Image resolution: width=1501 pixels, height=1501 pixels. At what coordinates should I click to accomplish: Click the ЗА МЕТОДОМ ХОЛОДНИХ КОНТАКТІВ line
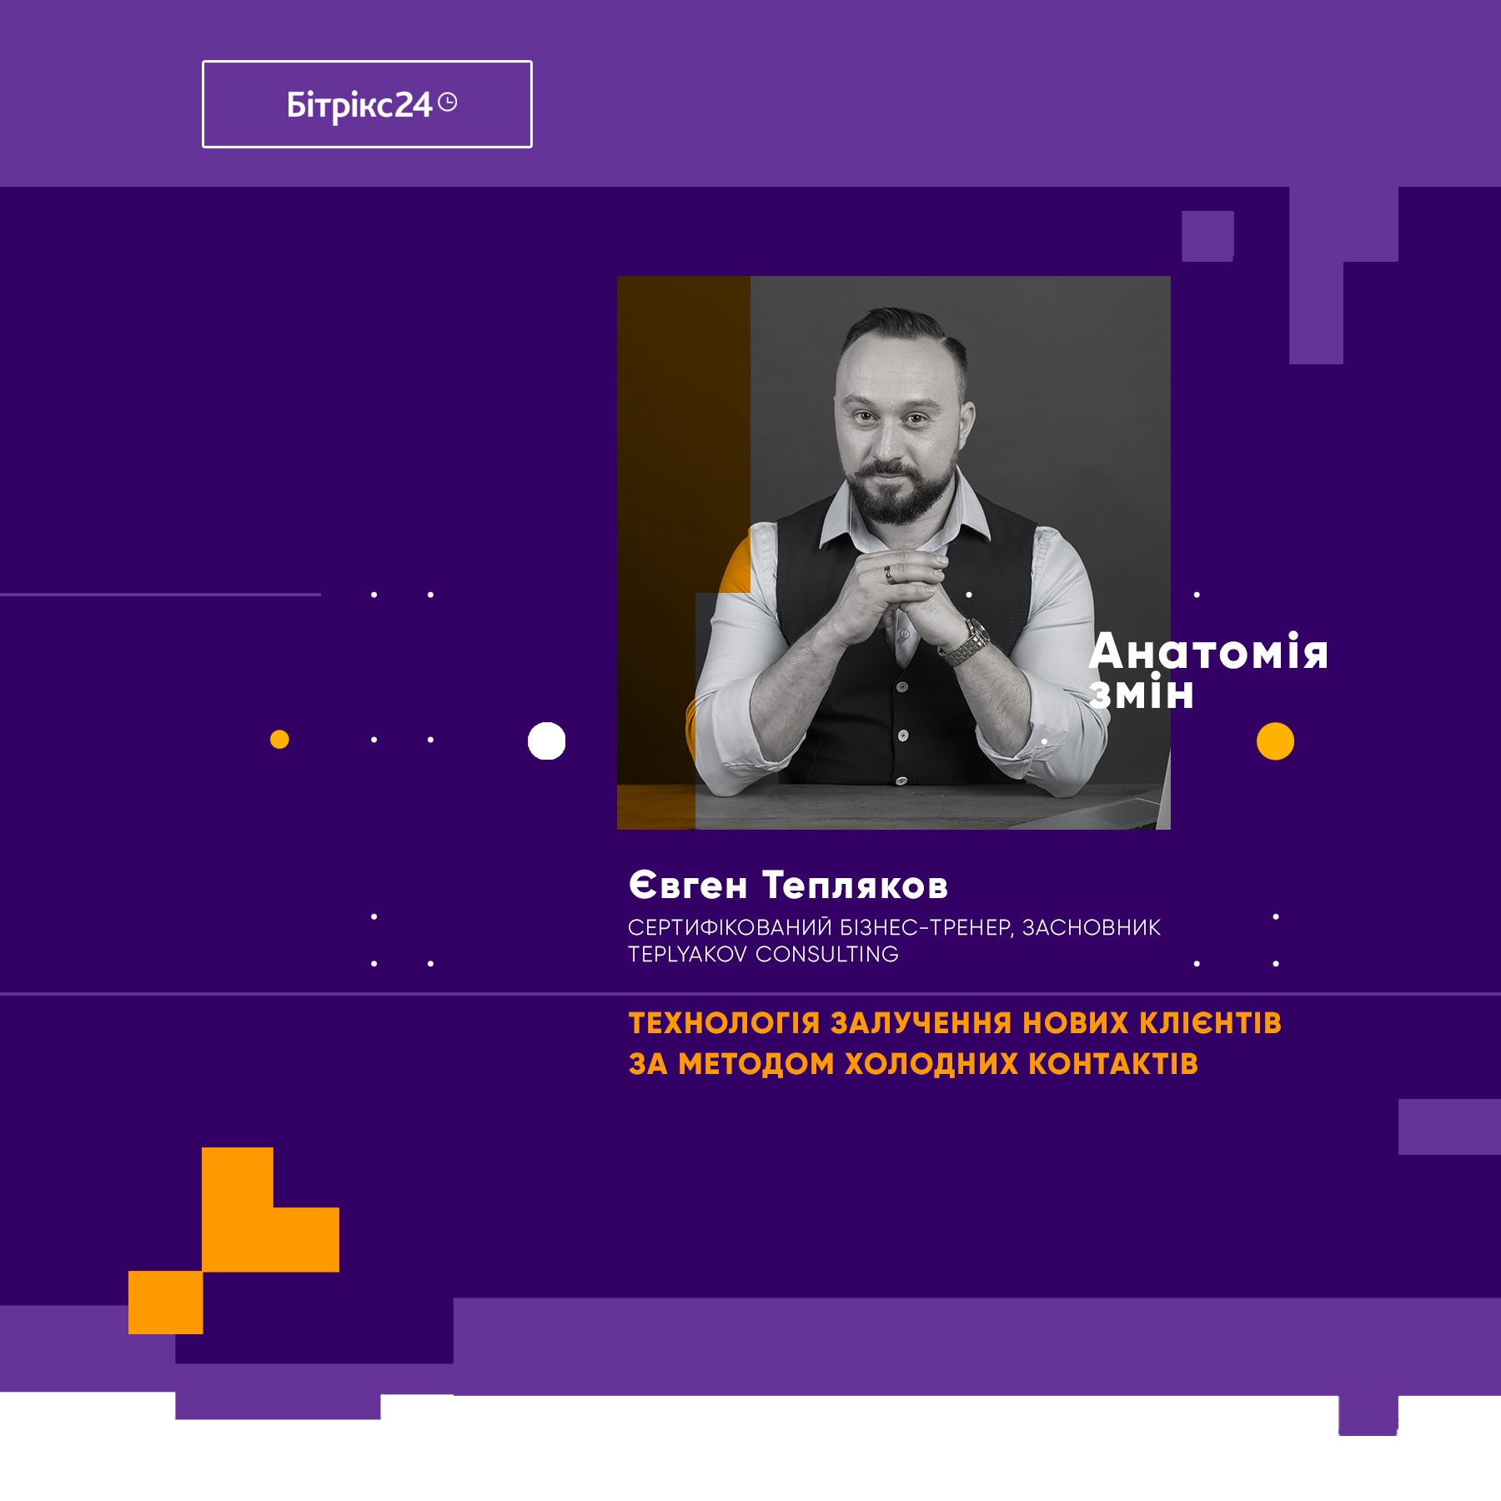(913, 1063)
